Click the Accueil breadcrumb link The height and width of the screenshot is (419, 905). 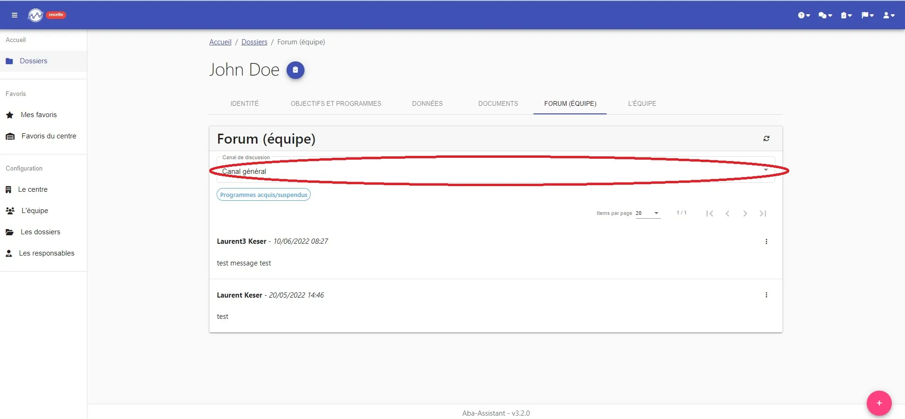220,42
